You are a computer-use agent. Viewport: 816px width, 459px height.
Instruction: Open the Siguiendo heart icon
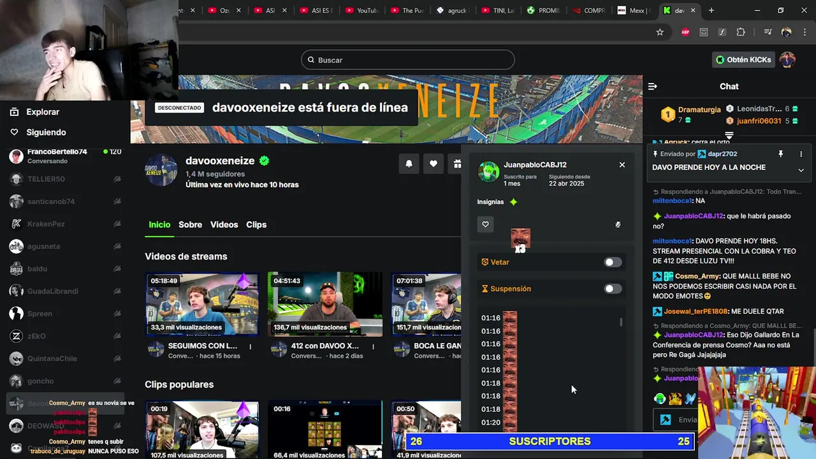(x=14, y=132)
